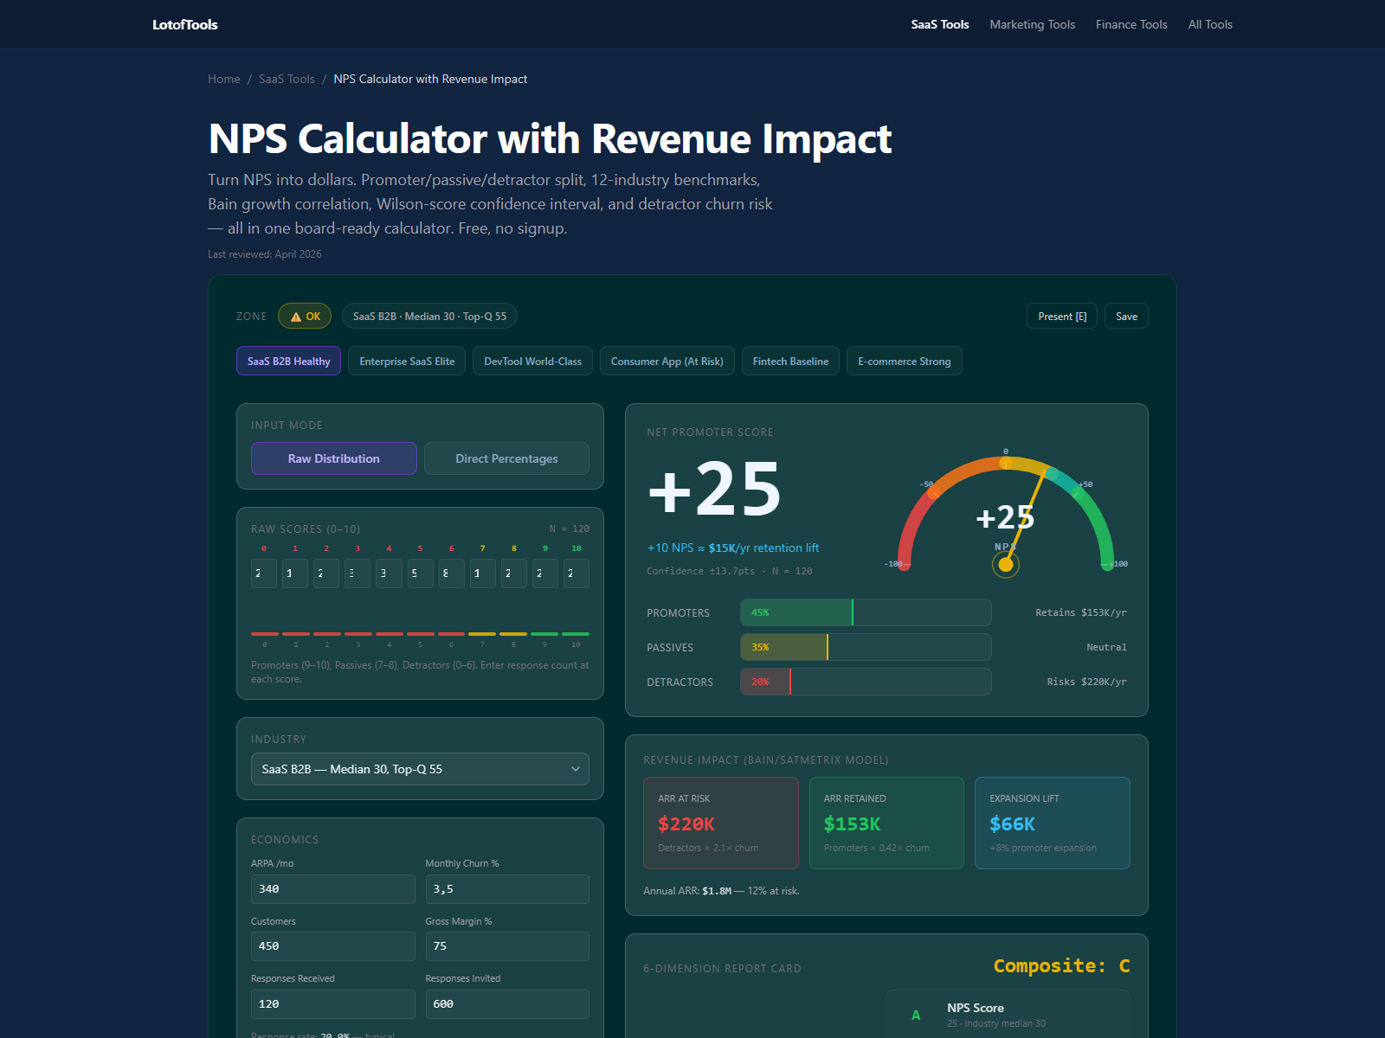1385x1038 pixels.
Task: Select the SaaS B2B Healthy preset
Action: click(x=288, y=362)
